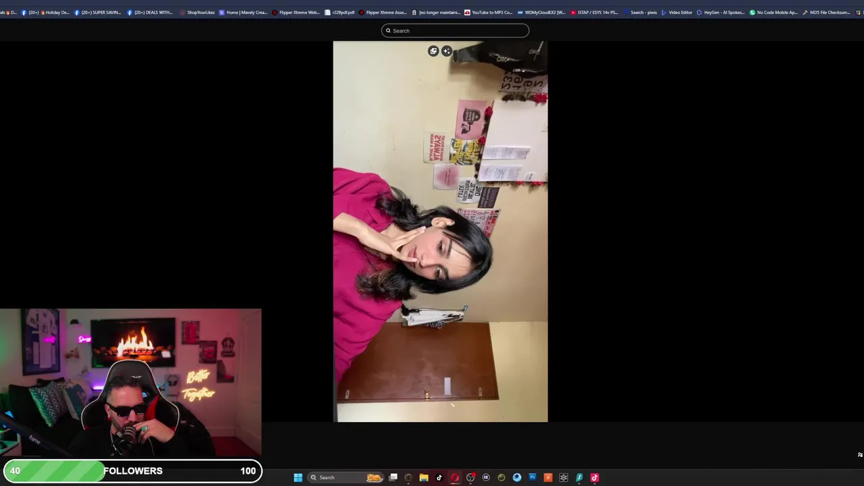Open the DEALS WITH... bookmark
This screenshot has height=486, width=864.
point(151,12)
